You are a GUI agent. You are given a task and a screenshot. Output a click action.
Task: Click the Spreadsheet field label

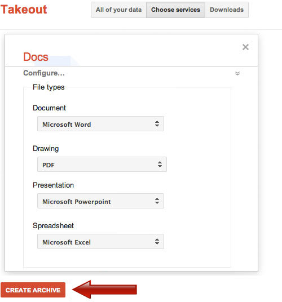tap(53, 226)
